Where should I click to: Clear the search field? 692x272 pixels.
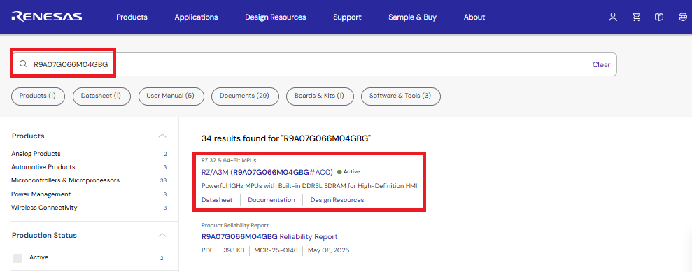tap(601, 64)
